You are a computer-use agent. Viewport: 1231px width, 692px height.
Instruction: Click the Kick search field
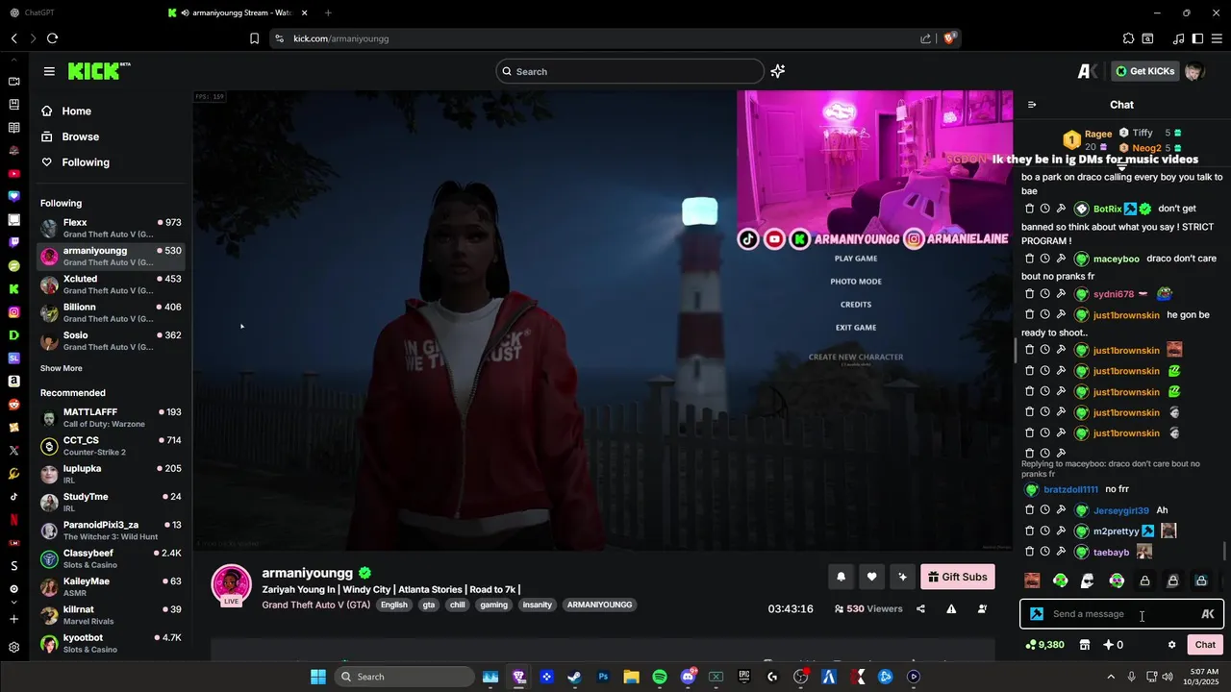click(x=630, y=71)
